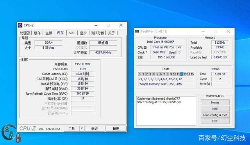Image resolution: width=250 pixels, height=145 pixels.
Task: Click Load config & exit button
Action: pyautogui.click(x=215, y=115)
